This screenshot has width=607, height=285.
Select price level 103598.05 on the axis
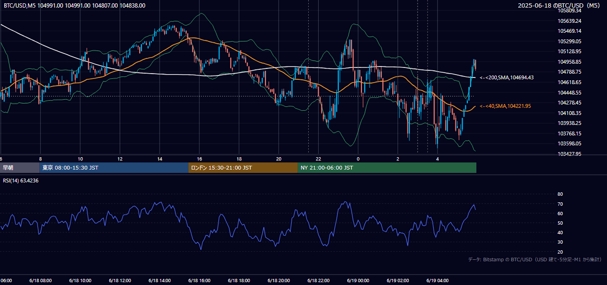[x=570, y=143]
